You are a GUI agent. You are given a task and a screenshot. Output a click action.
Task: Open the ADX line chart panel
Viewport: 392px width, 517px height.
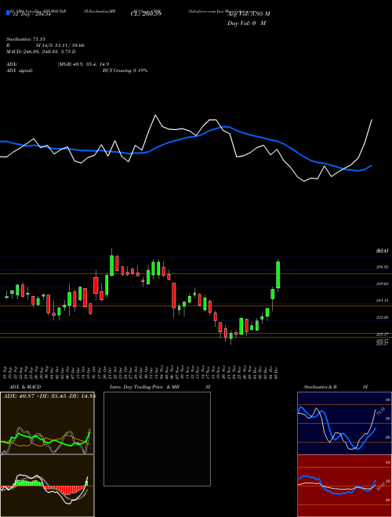47,423
